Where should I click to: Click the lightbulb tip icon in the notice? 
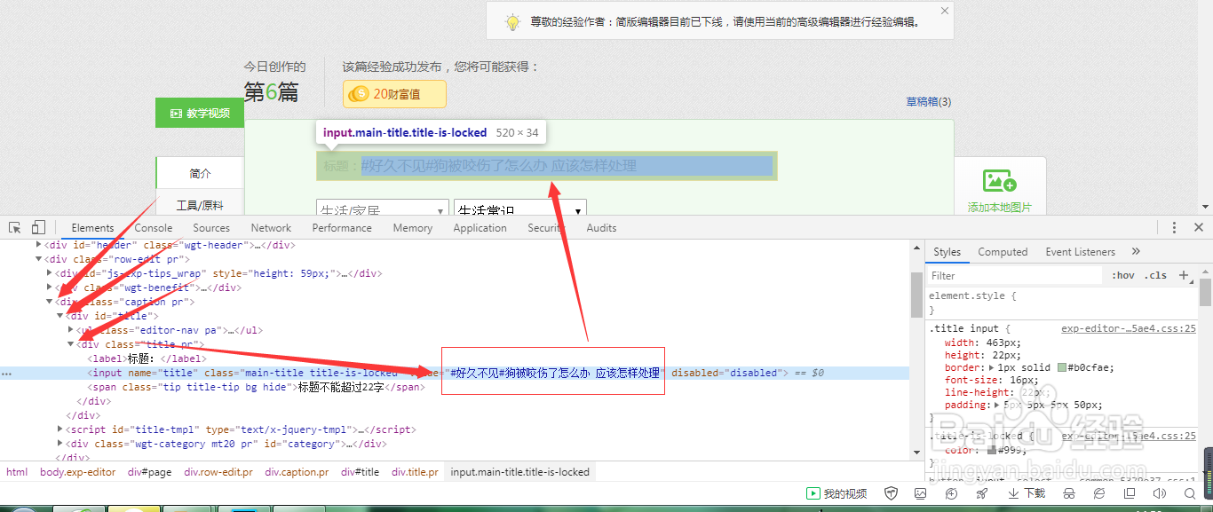512,22
